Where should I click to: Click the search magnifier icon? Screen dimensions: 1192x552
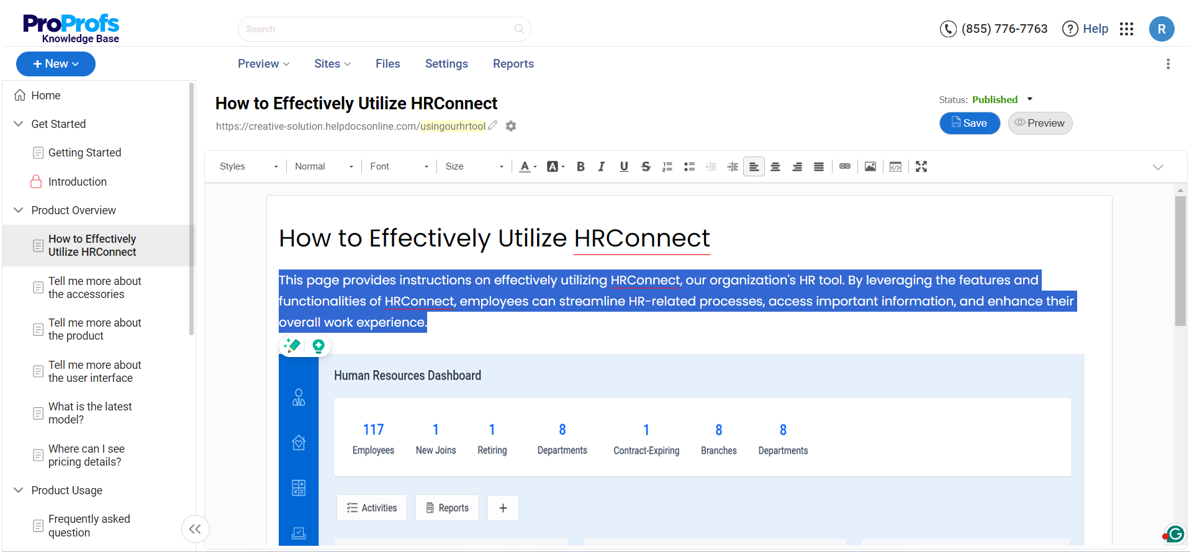[519, 29]
